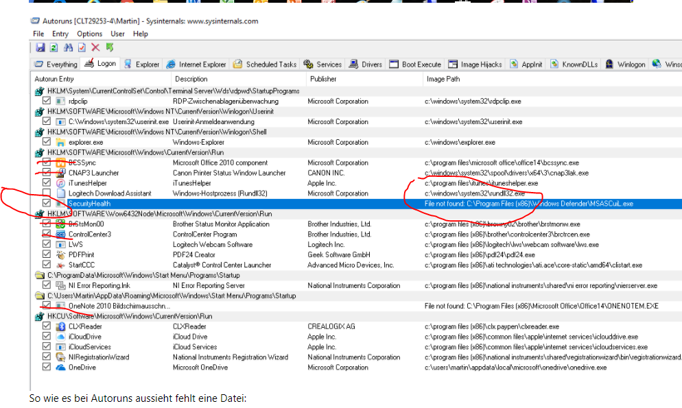Click the red Delete X toolbar icon

95,48
